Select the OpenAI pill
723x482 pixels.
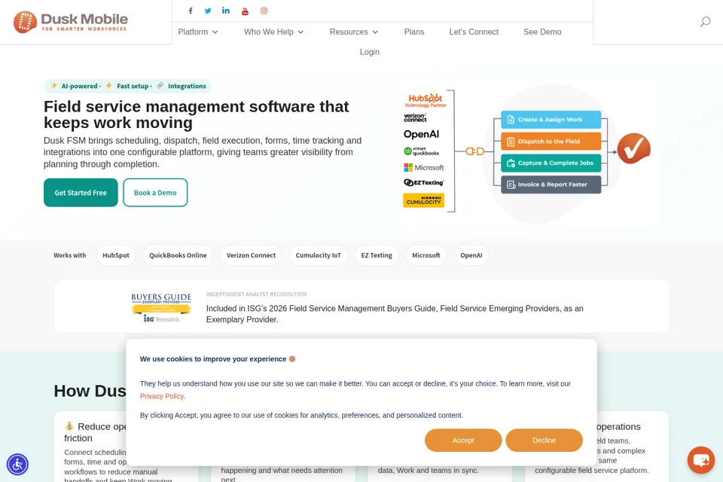471,255
